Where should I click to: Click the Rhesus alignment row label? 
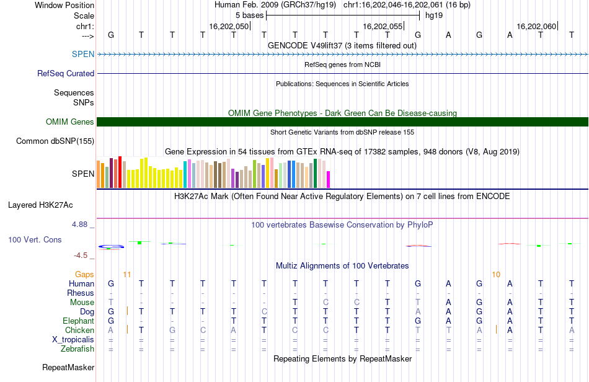[x=81, y=293]
